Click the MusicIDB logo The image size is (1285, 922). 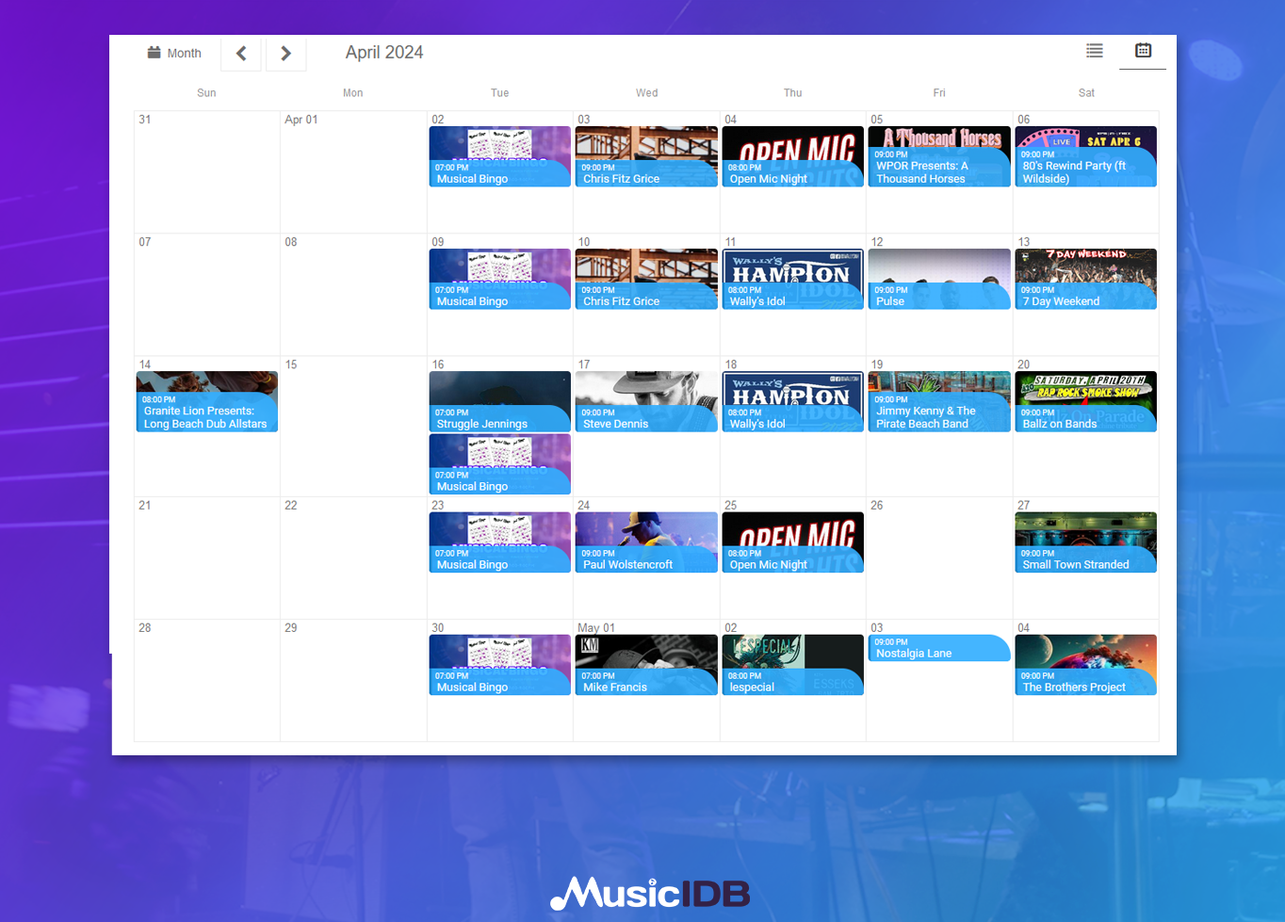(650, 893)
